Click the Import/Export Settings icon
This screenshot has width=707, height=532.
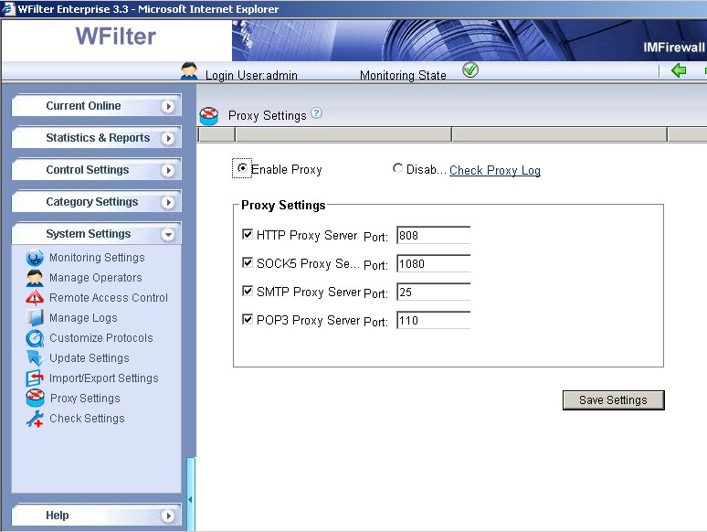(x=35, y=378)
